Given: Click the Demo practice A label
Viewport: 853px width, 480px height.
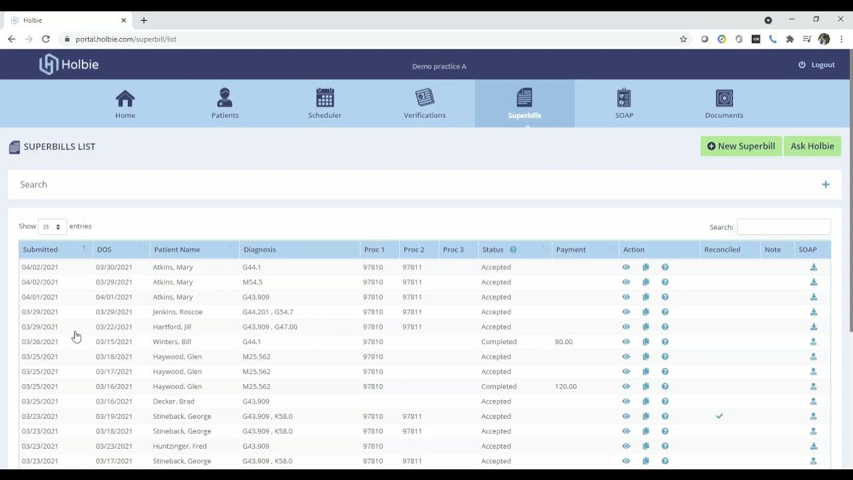Looking at the screenshot, I should (x=439, y=67).
